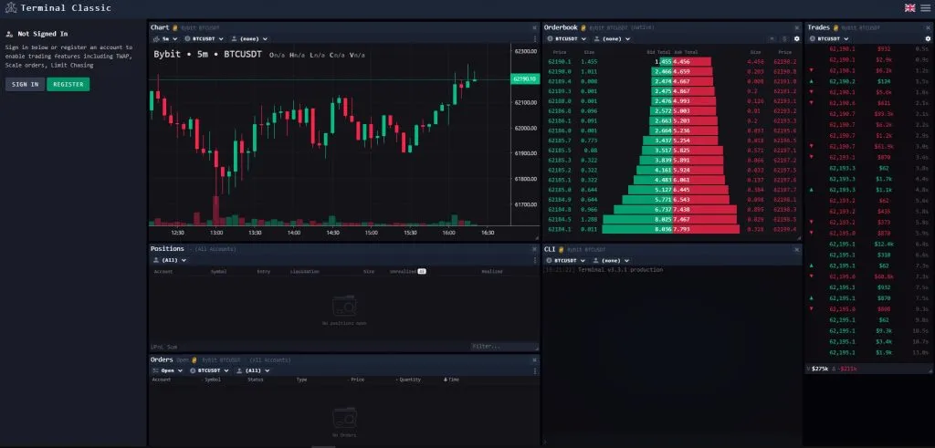Click the Bybit 5m BTCUSDT chart title
The image size is (935, 448).
click(x=207, y=54)
